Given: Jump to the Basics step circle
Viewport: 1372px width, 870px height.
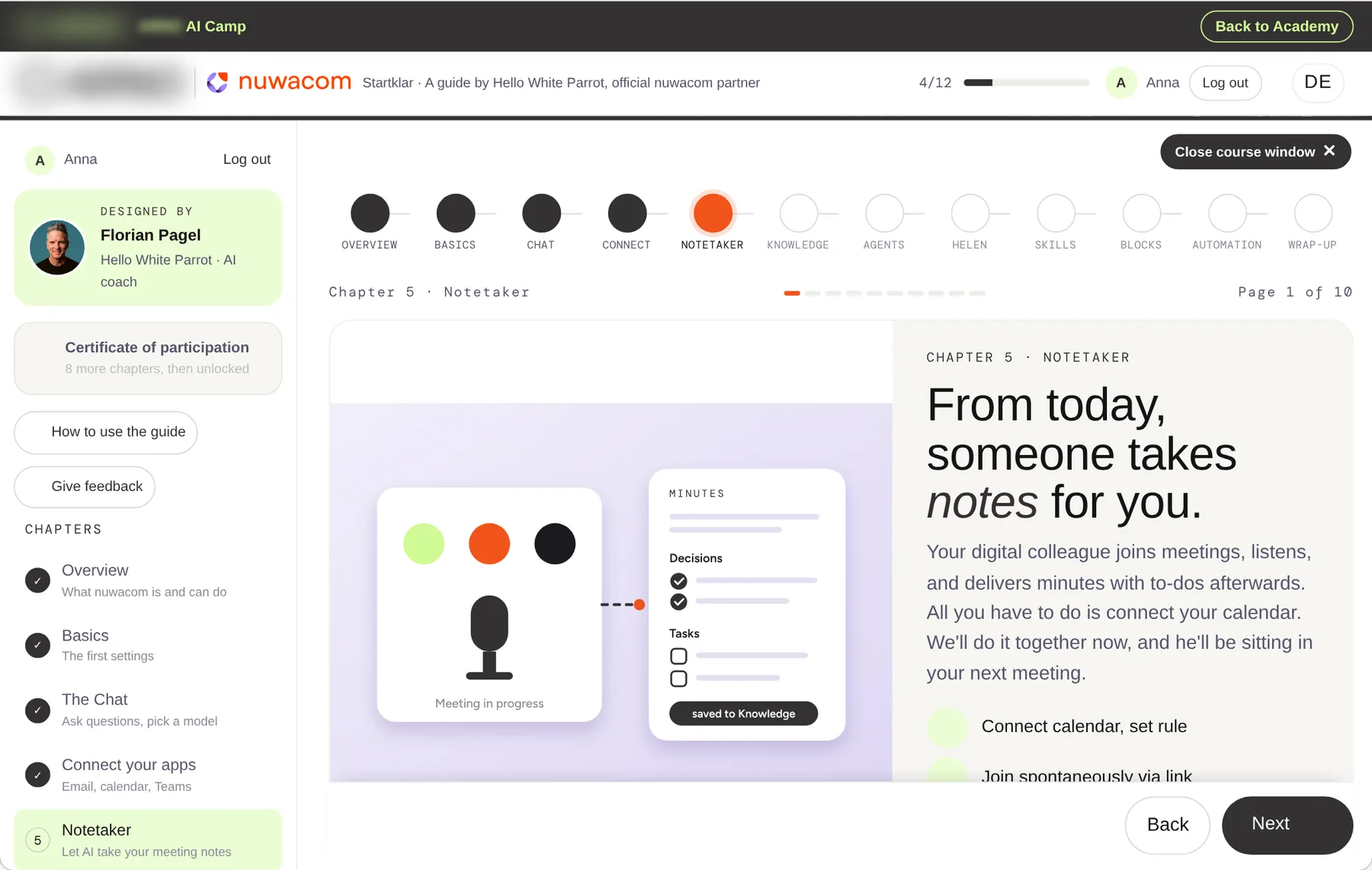Looking at the screenshot, I should (x=455, y=213).
